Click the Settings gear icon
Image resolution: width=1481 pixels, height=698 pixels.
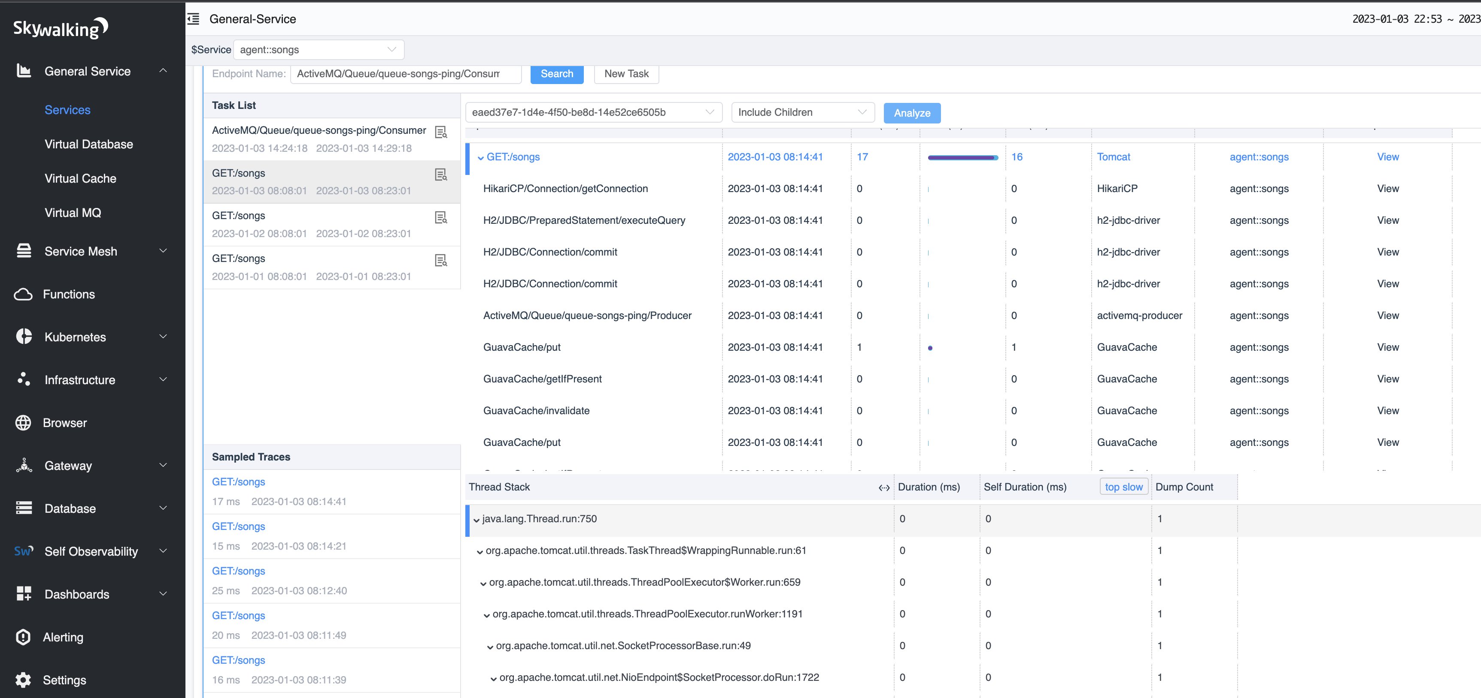click(x=23, y=680)
